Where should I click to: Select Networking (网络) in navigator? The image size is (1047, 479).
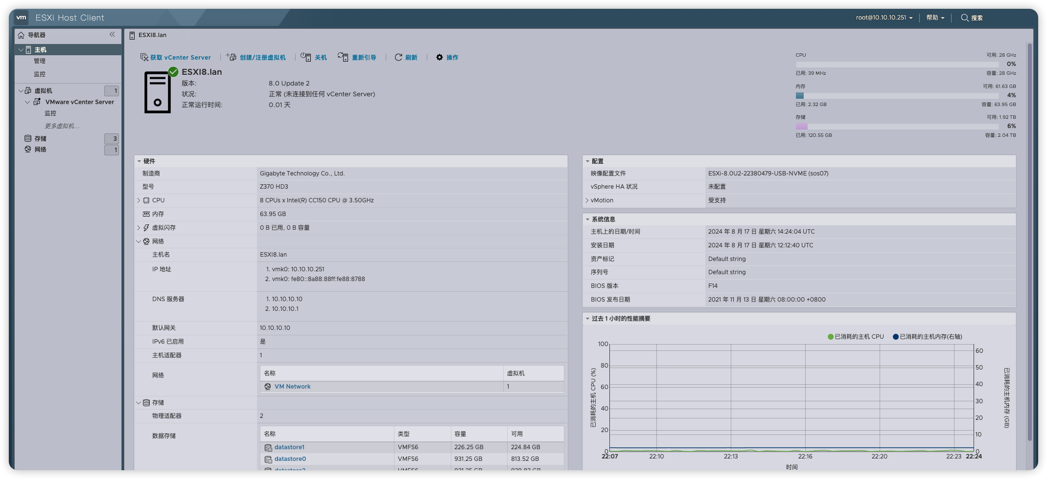click(x=41, y=150)
